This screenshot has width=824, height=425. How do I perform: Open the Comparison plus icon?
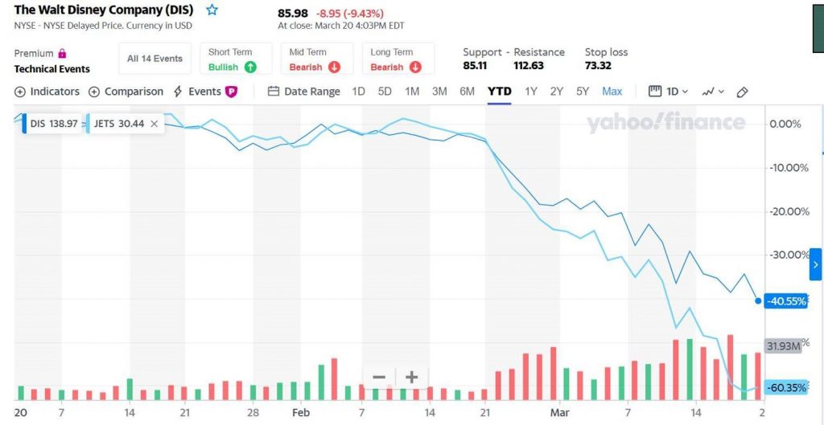pos(93,92)
